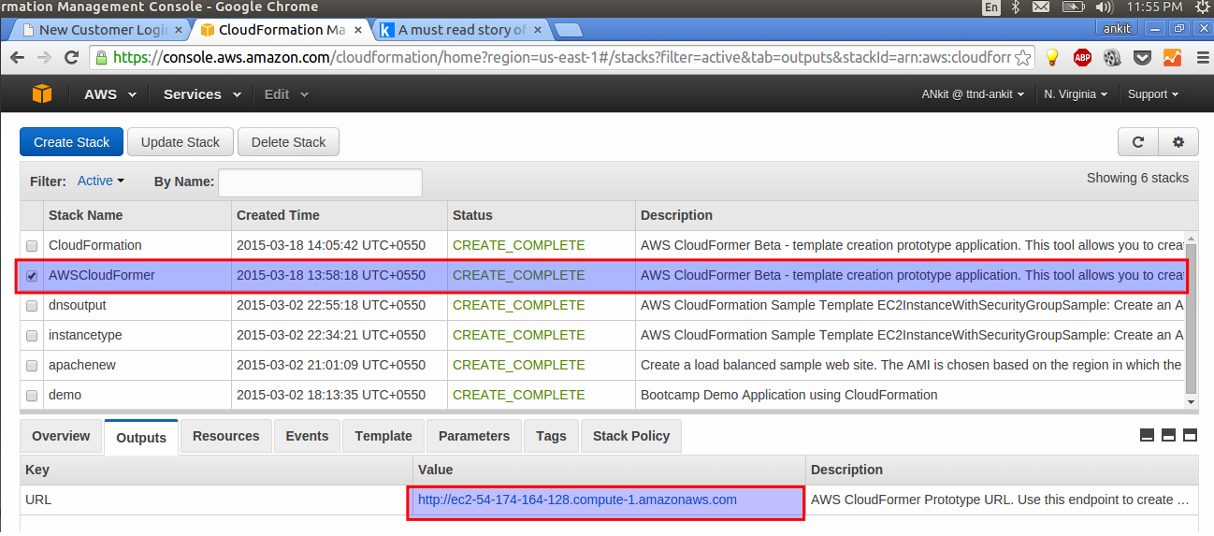Go forward in the browser
Viewport: 1214px width, 536px height.
[44, 58]
